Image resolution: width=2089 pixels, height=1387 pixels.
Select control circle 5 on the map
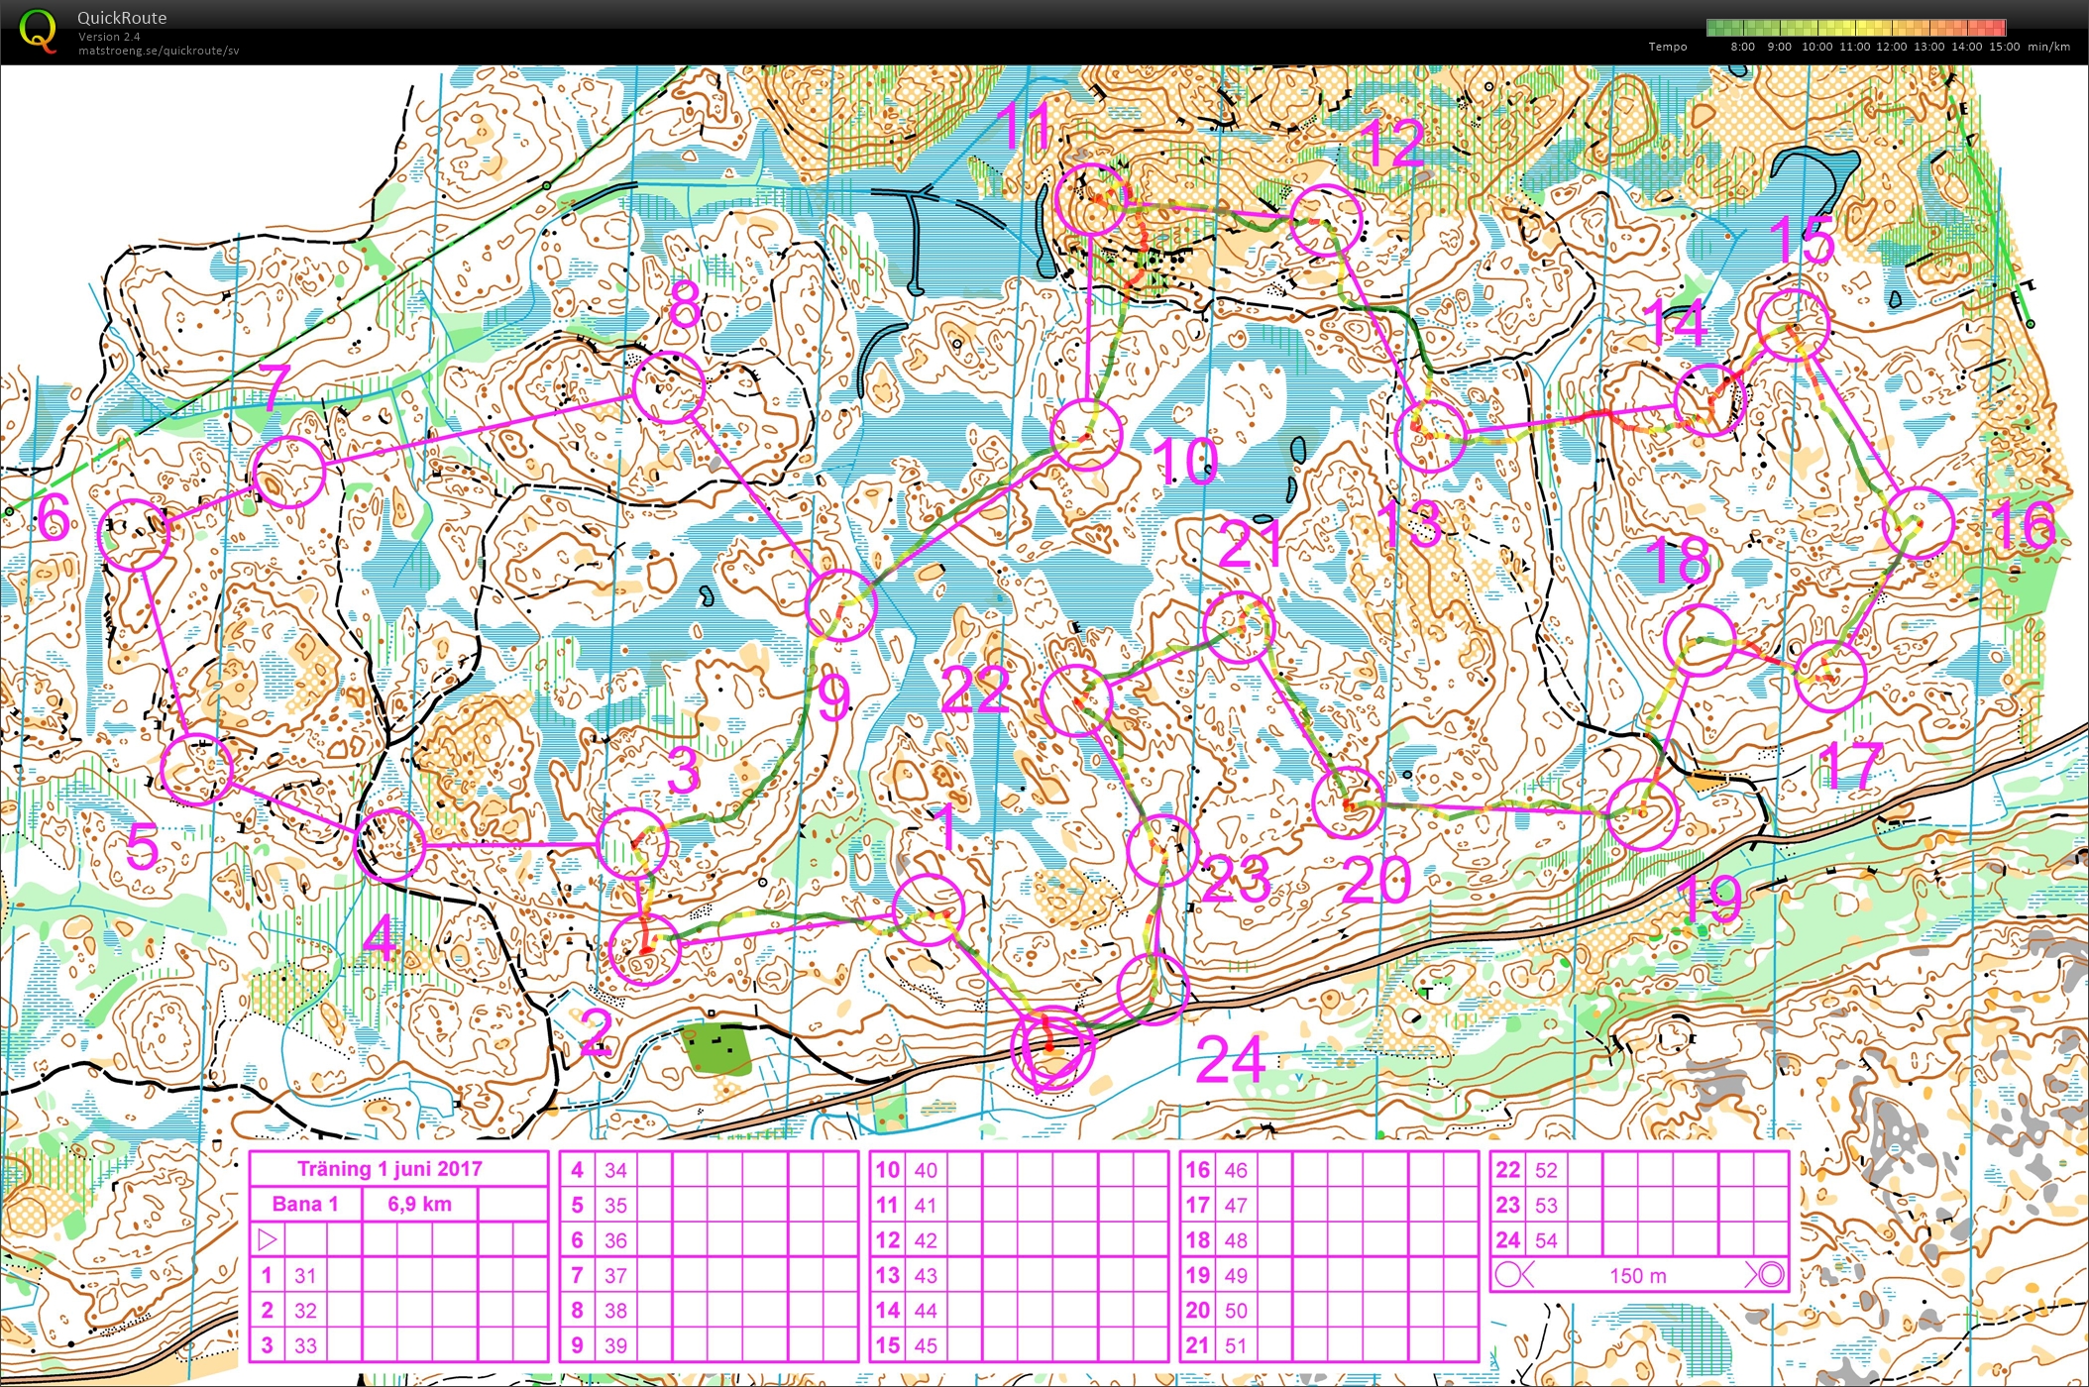(x=196, y=769)
